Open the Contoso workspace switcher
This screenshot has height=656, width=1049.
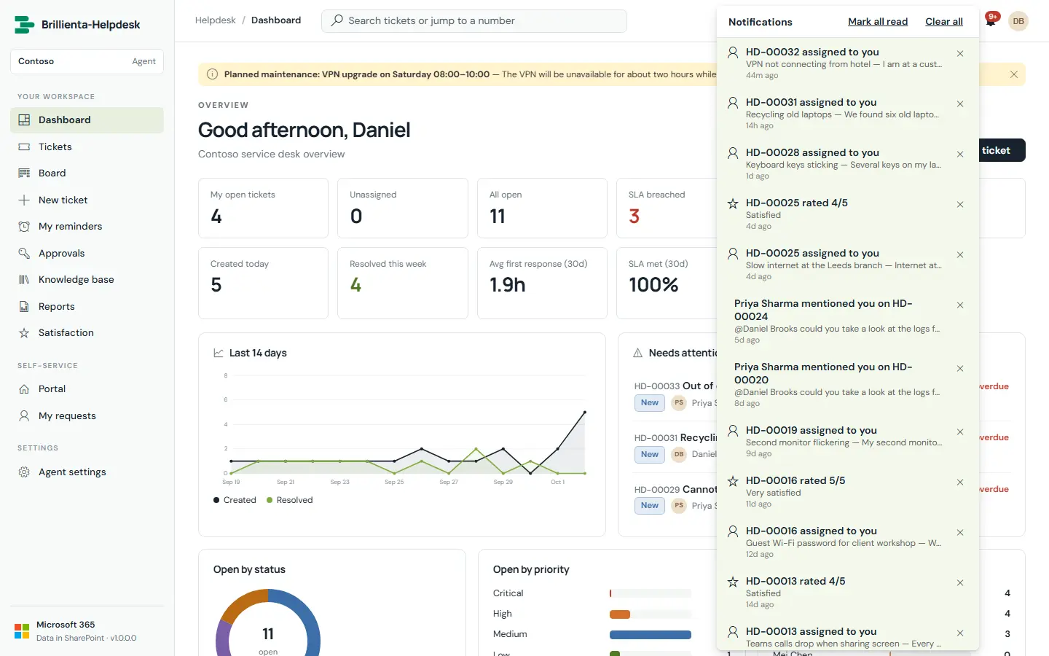pyautogui.click(x=87, y=61)
